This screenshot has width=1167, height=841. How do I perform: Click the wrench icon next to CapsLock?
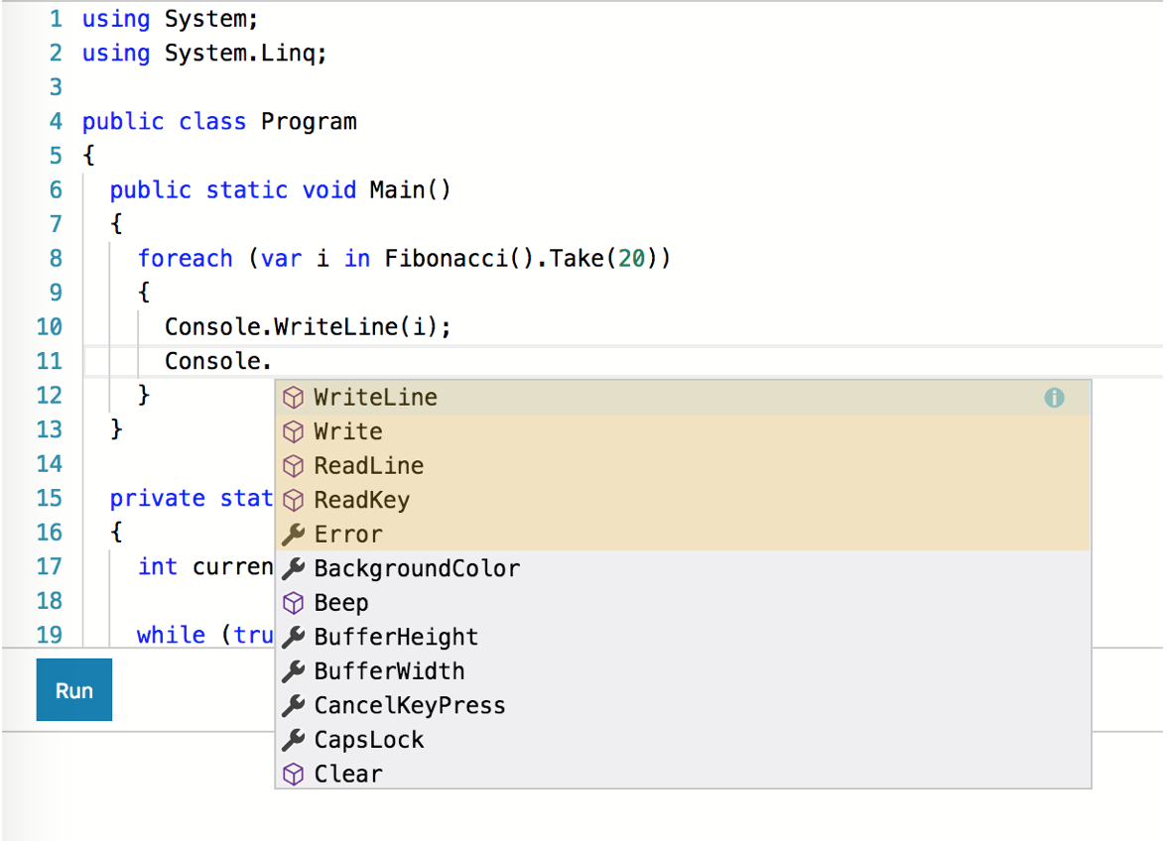point(293,740)
